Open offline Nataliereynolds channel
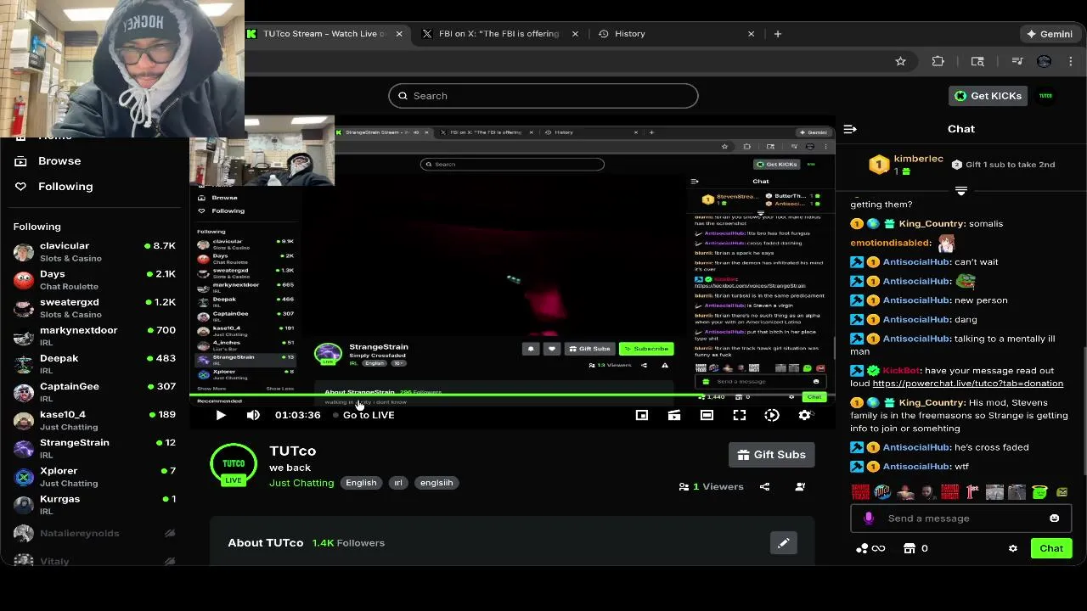This screenshot has width=1087, height=611. coord(95,534)
